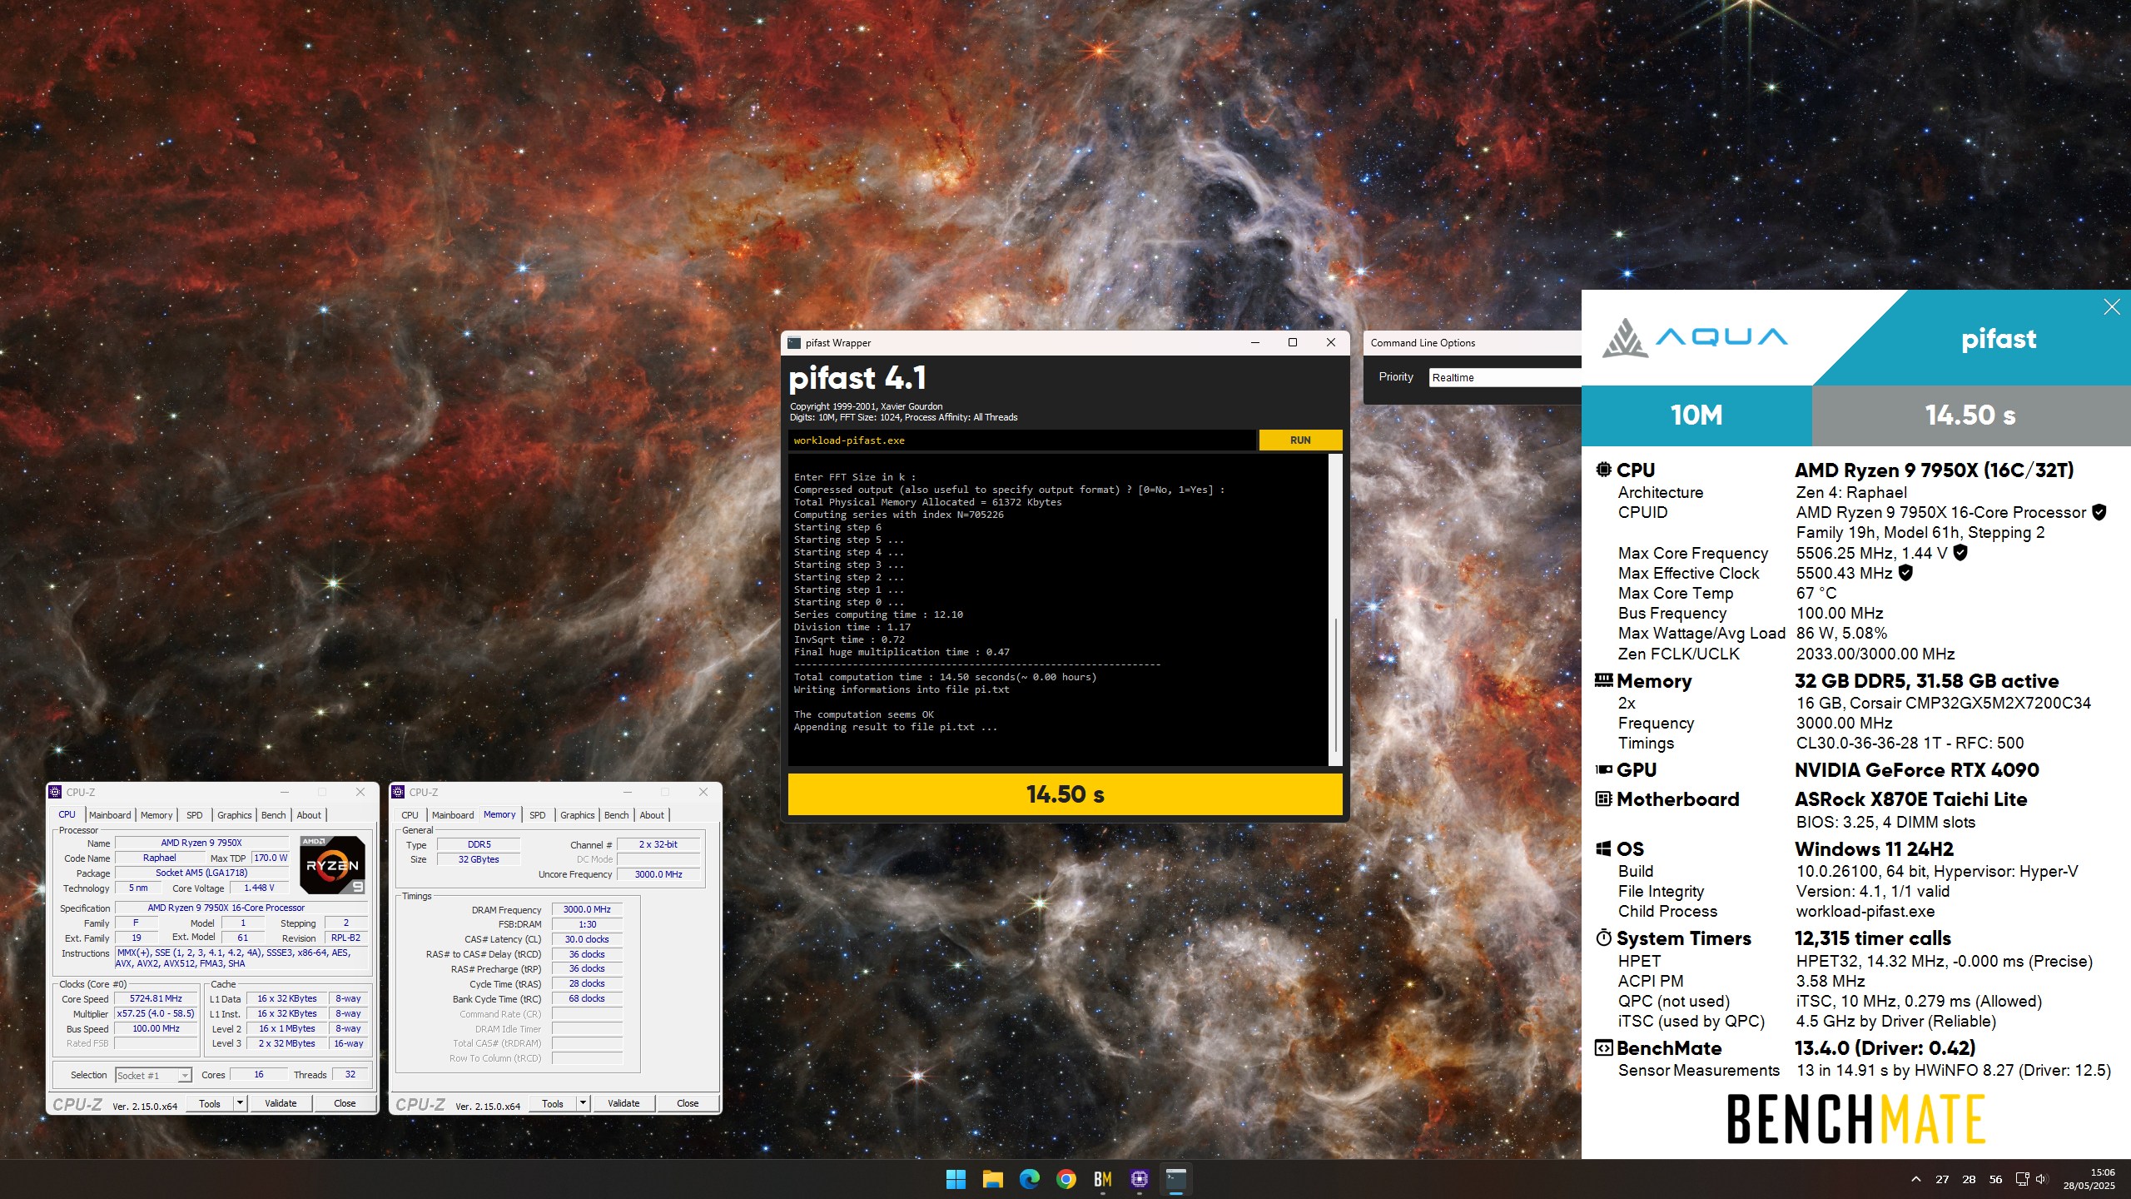This screenshot has height=1199, width=2131.
Task: Open About tab in right CPU-Z
Action: coord(652,815)
